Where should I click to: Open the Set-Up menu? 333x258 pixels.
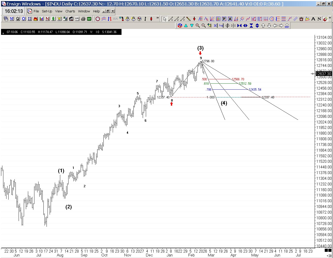(x=47, y=11)
